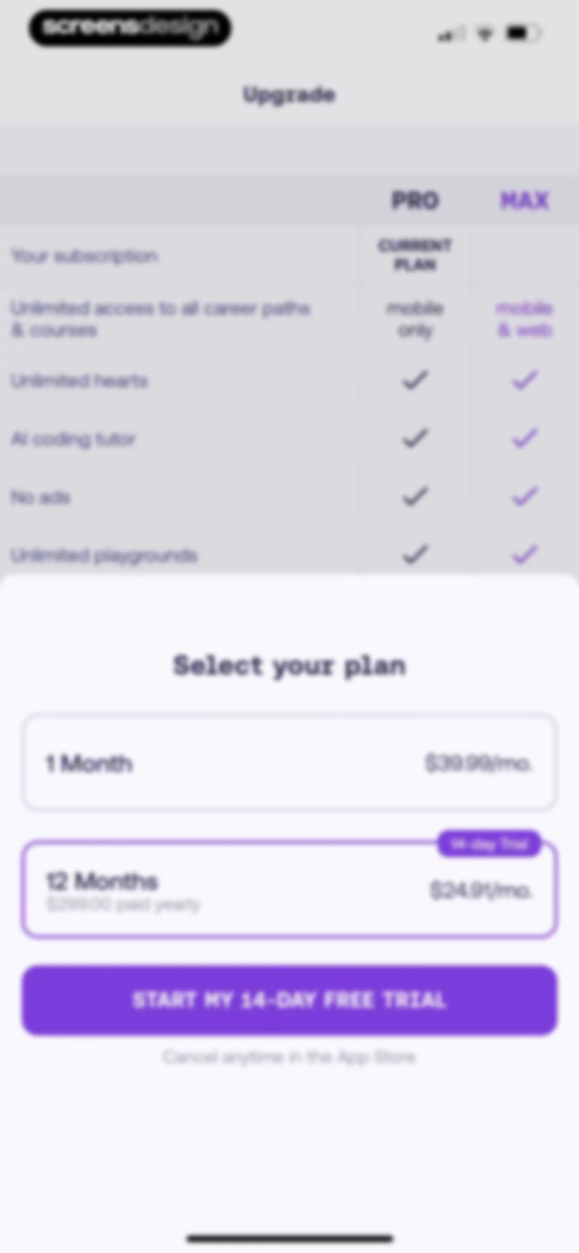Tap MAX checkmark for Unlimited hearts

(525, 380)
